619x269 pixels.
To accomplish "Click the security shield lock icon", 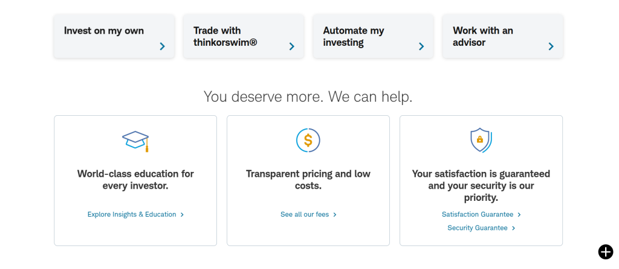I will click(x=481, y=140).
